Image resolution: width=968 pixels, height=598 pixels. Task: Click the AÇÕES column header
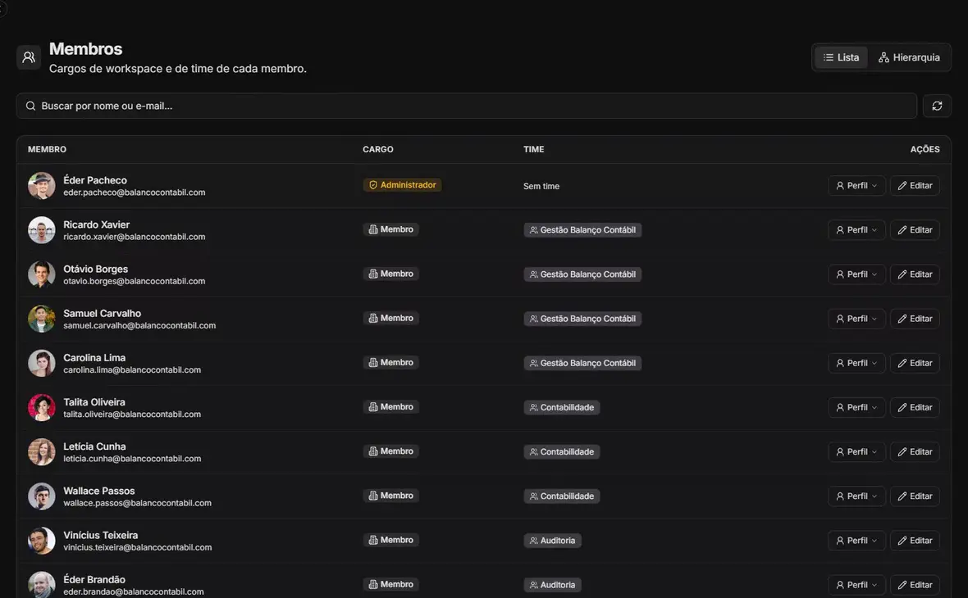(925, 149)
